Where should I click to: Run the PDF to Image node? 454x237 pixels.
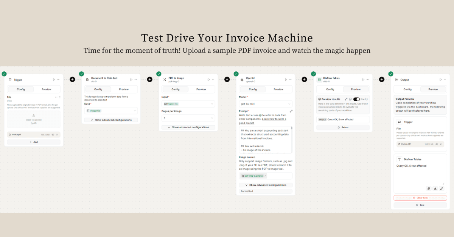209,80
